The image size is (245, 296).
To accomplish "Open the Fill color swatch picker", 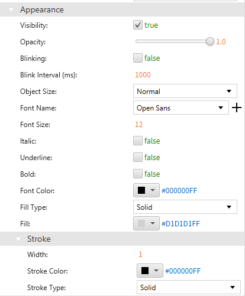I will pos(146,223).
